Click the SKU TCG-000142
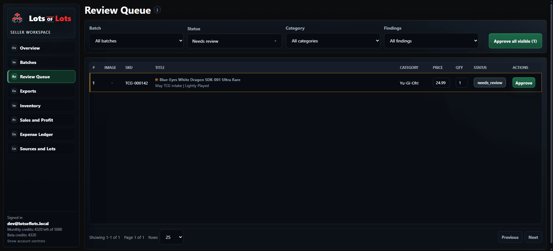The height and width of the screenshot is (251, 553). coord(137,83)
